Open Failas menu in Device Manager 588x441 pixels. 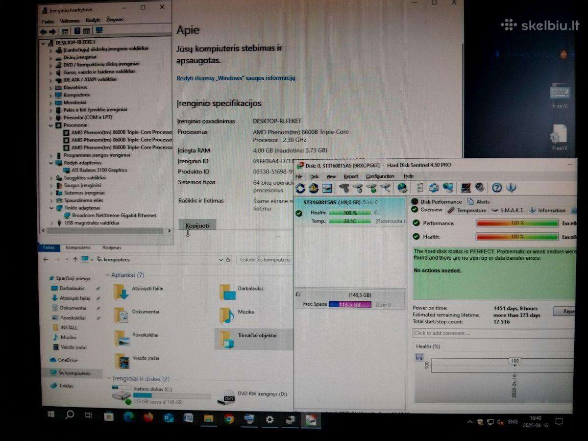(48, 21)
